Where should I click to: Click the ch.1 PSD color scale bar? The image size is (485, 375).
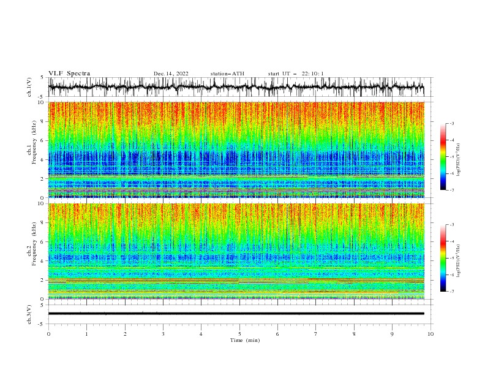pyautogui.click(x=443, y=157)
